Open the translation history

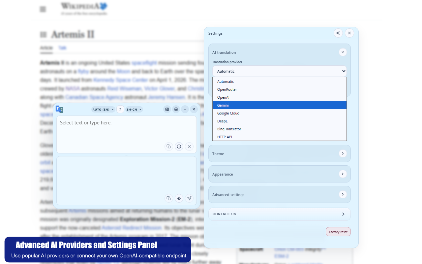tap(179, 146)
